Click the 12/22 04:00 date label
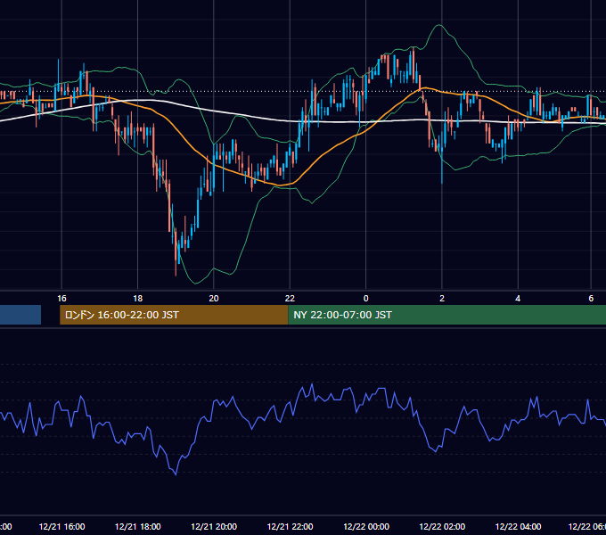The height and width of the screenshot is (535, 606). [x=518, y=526]
